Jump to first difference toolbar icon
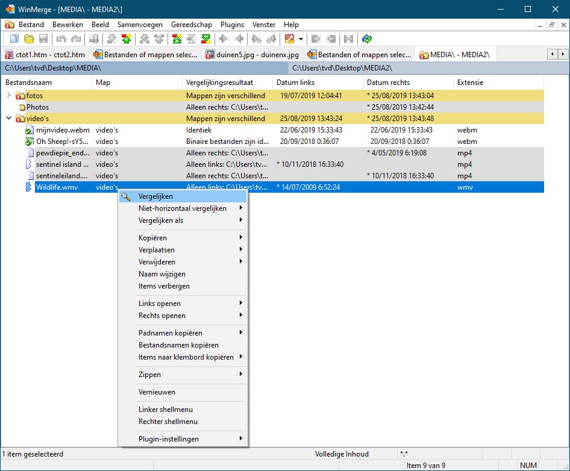The width and height of the screenshot is (570, 471). click(x=177, y=39)
